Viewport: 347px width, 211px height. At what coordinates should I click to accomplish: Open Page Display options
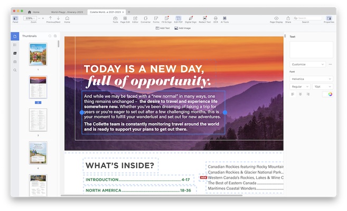276,20
